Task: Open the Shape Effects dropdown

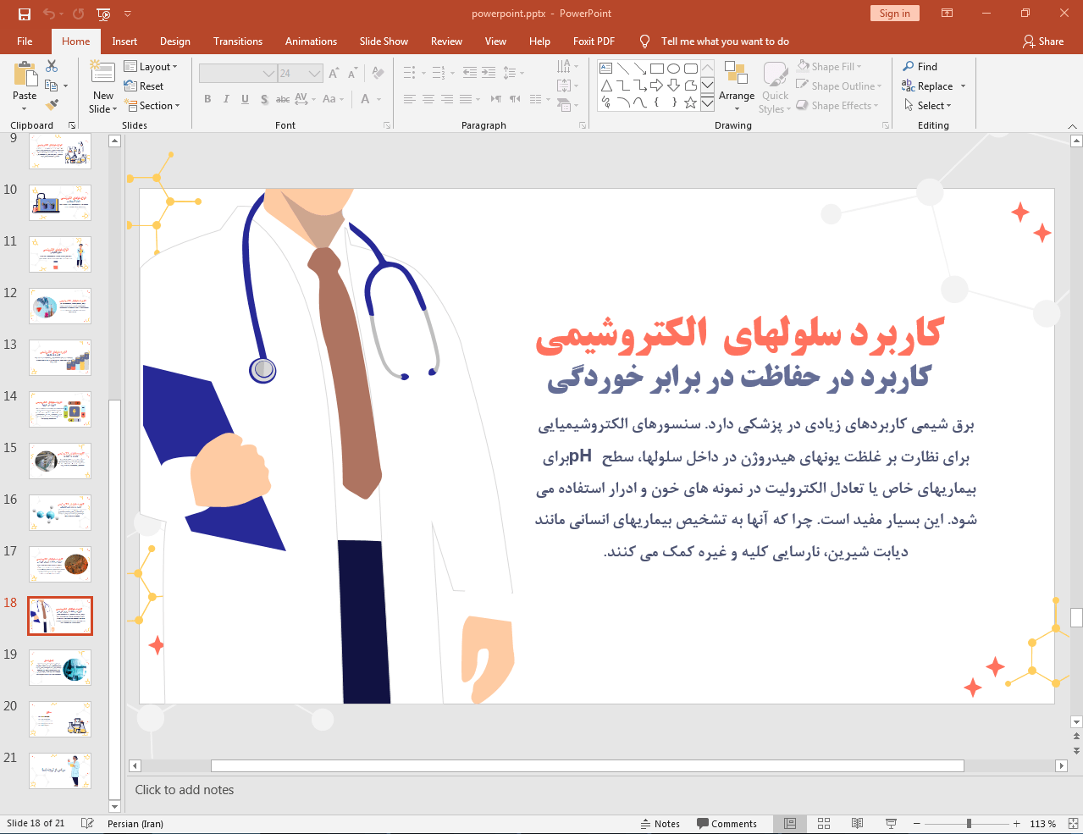Action: pos(837,105)
